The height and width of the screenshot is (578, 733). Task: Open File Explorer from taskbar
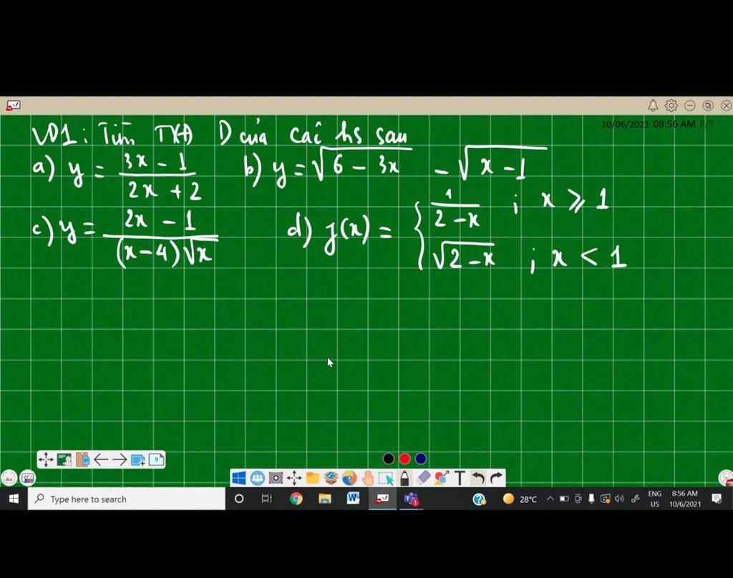[324, 499]
